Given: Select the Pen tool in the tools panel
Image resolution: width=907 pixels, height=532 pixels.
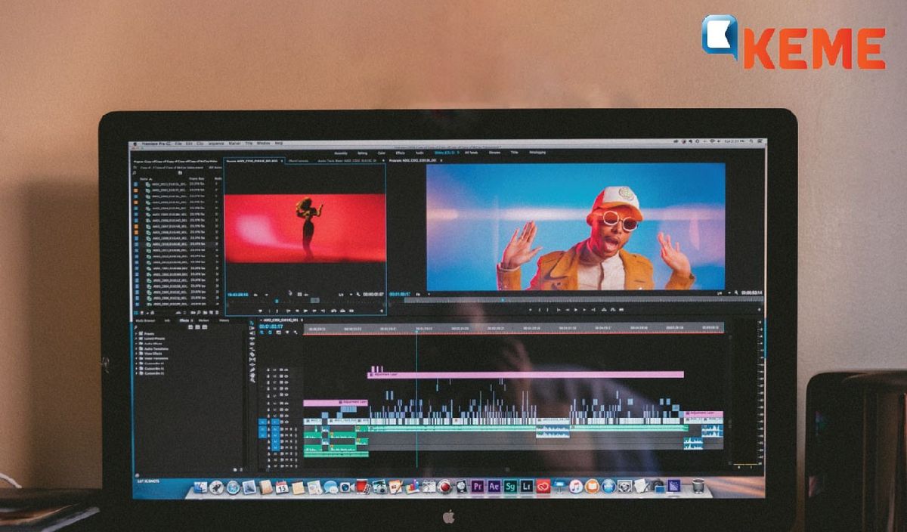Looking at the screenshot, I should (252, 370).
